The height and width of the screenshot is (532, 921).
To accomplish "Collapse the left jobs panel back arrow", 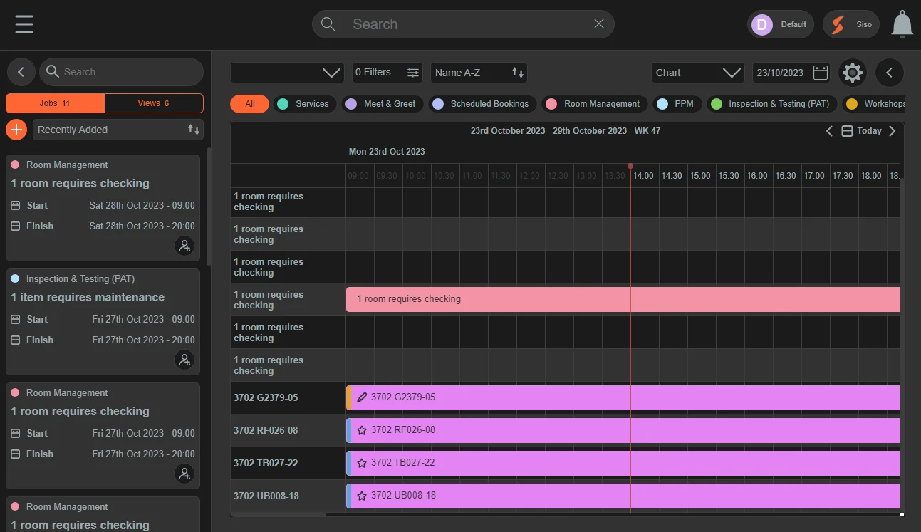I will [x=21, y=72].
